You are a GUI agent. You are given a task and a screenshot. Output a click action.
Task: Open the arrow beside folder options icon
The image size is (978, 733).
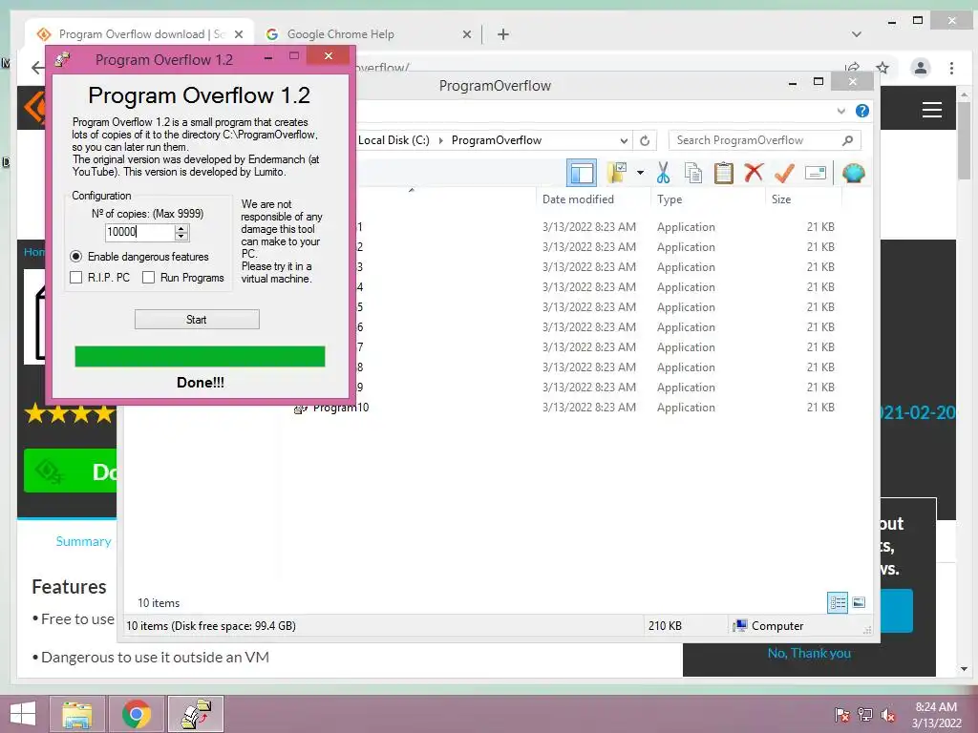[640, 173]
